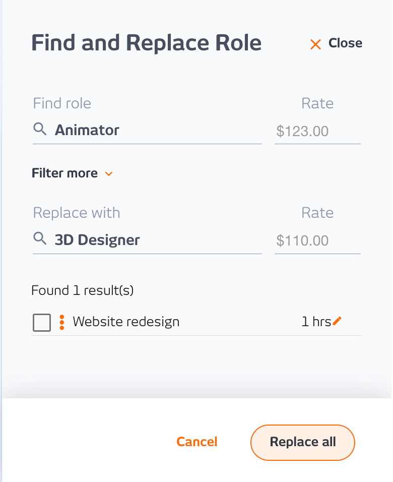Click the Found 1 result(s) text
This screenshot has height=482, width=393.
click(x=82, y=290)
